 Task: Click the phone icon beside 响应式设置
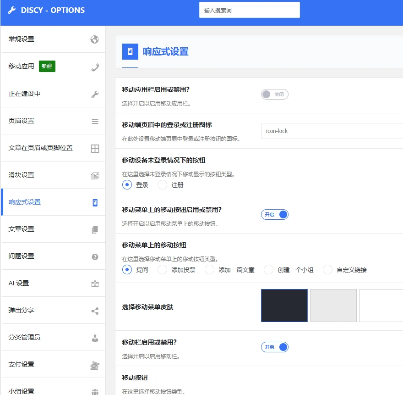pos(95,202)
